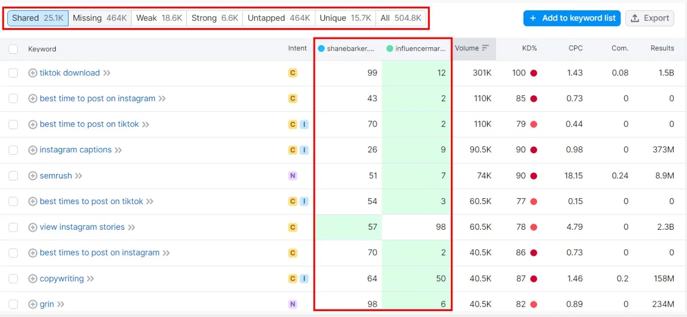Click plus icon beside 'best times to post on tiktok'
The height and width of the screenshot is (317, 687).
coord(33,201)
